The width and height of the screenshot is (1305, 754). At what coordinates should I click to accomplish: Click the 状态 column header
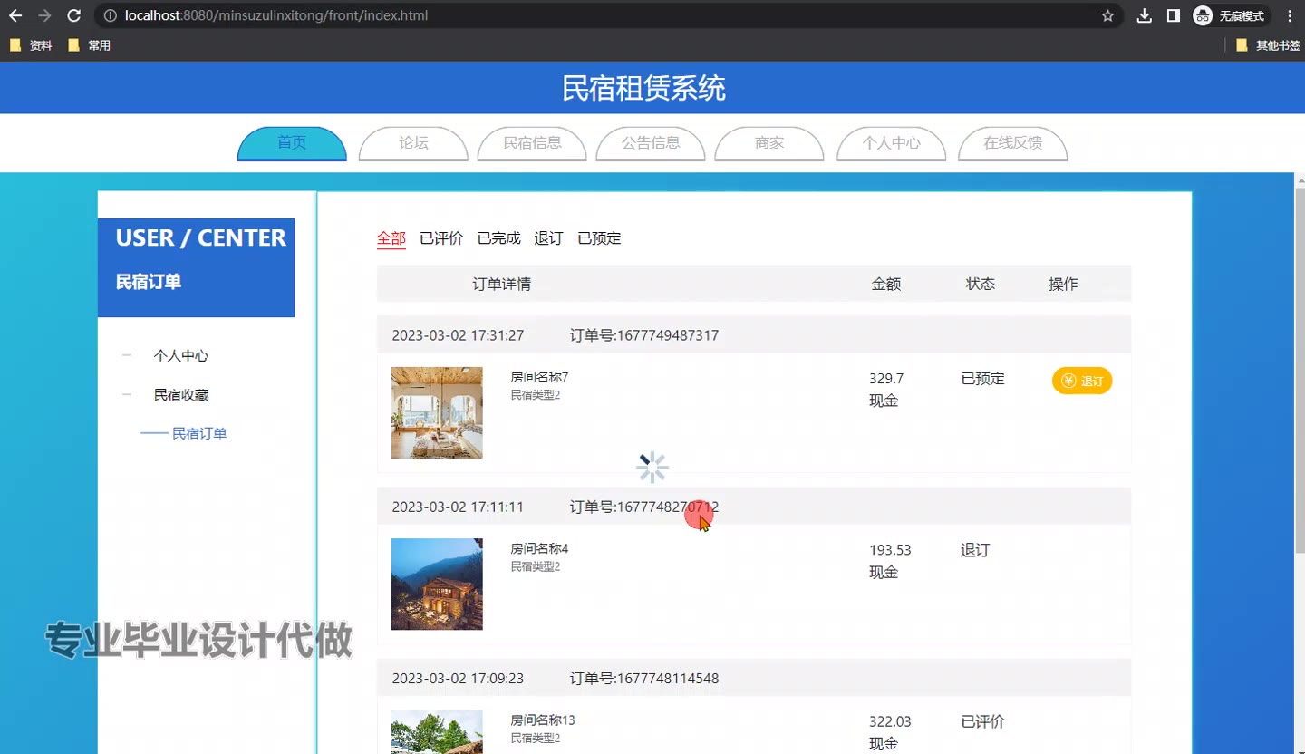[981, 284]
